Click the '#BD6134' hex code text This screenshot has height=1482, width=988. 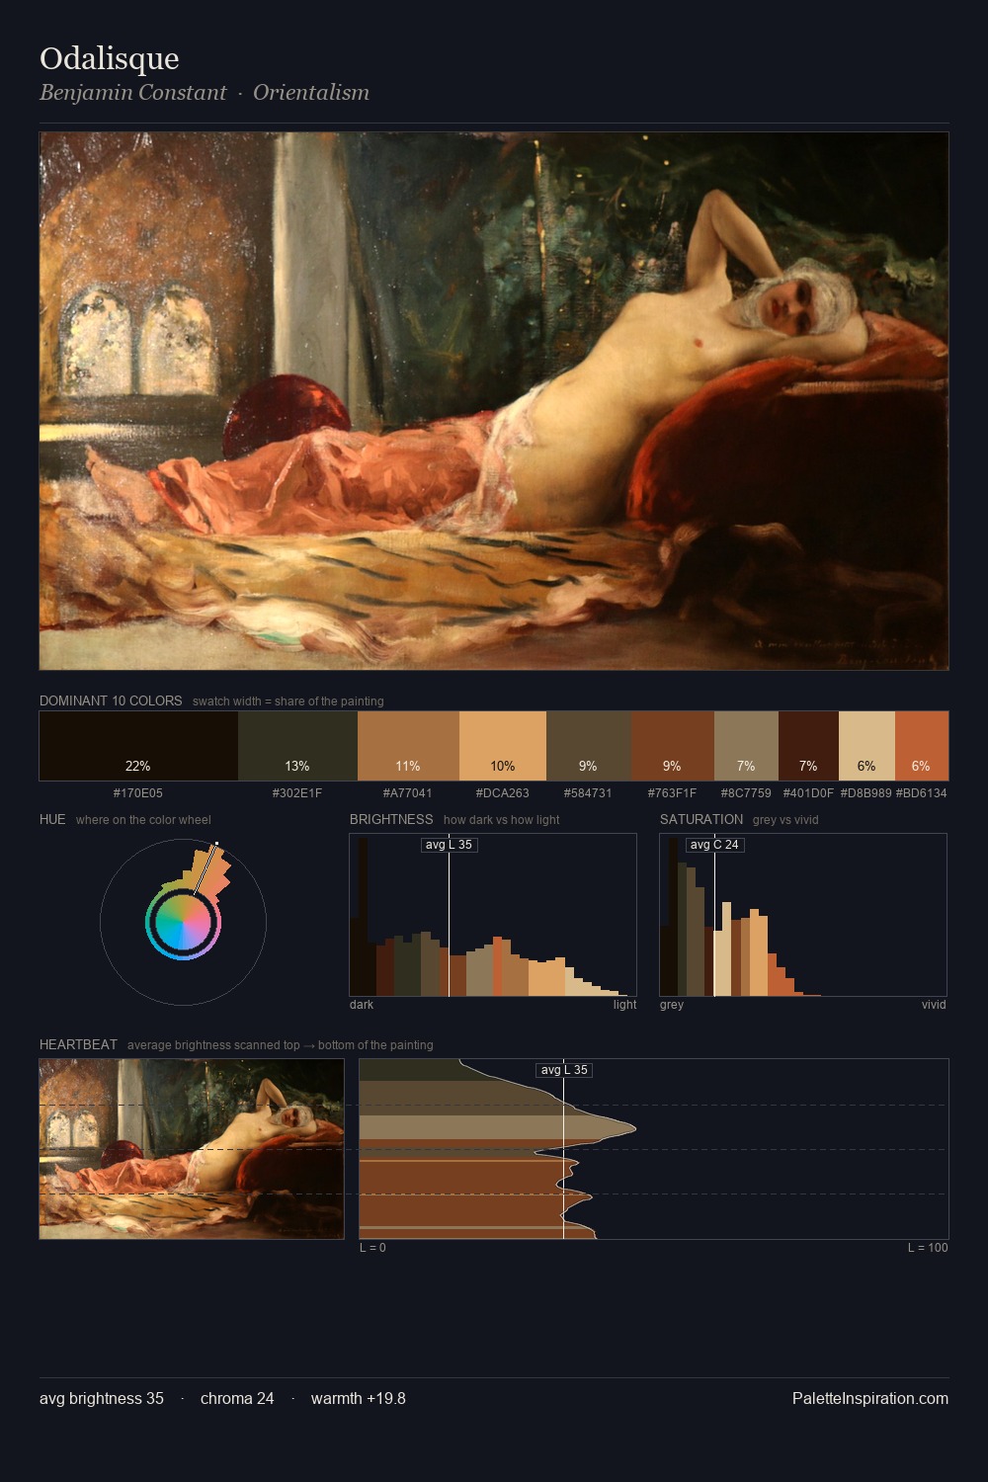pyautogui.click(x=922, y=792)
